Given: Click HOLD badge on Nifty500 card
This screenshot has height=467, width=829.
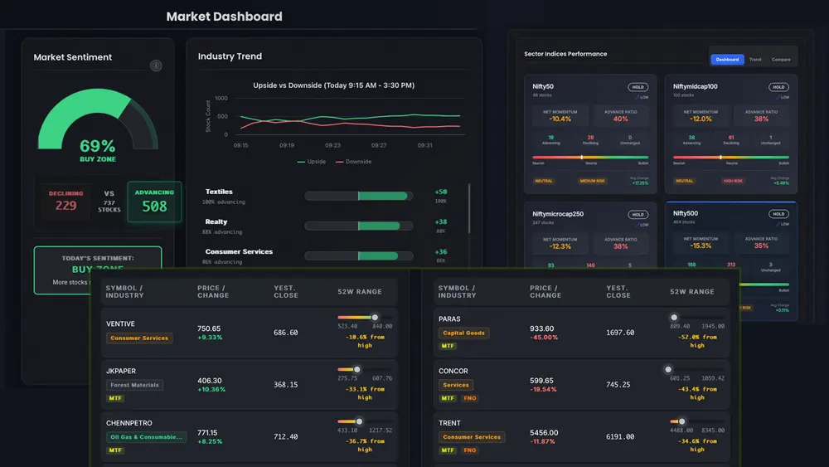Looking at the screenshot, I should click(x=778, y=214).
